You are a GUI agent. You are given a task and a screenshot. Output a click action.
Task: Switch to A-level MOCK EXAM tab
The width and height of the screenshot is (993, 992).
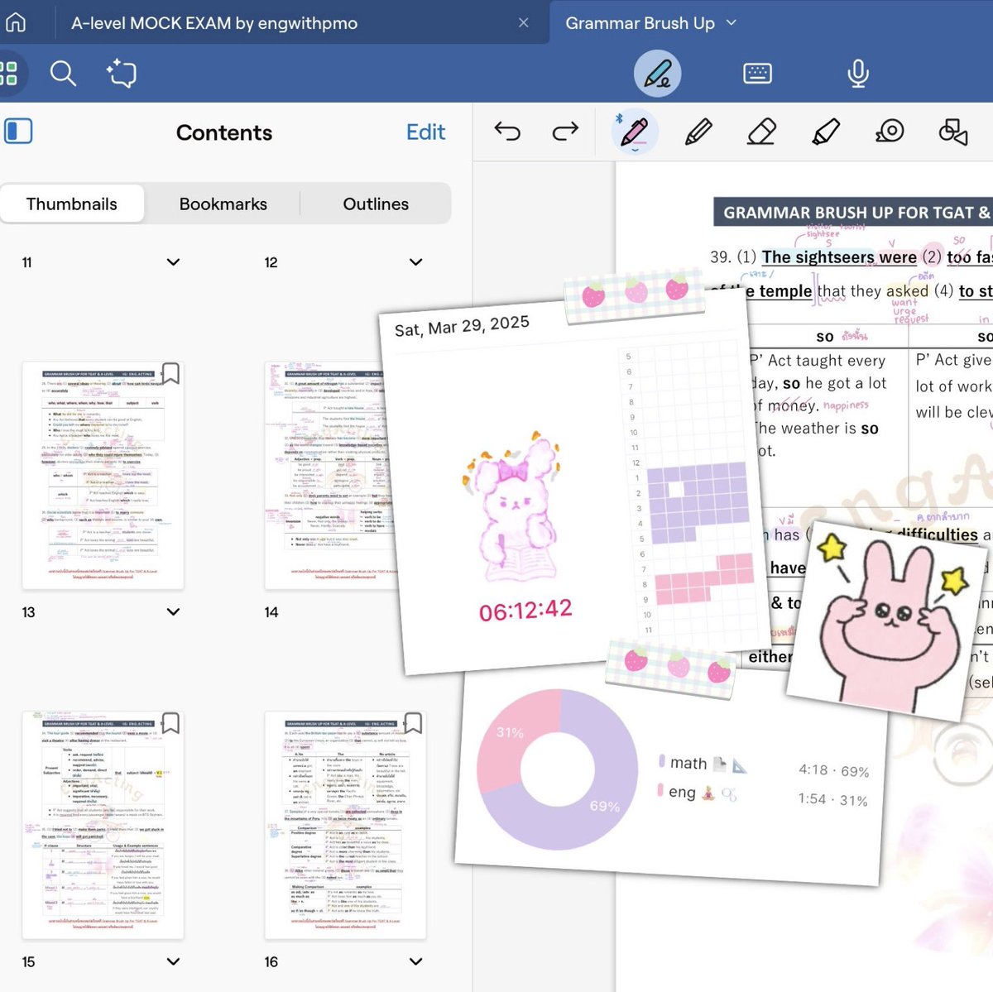(214, 23)
